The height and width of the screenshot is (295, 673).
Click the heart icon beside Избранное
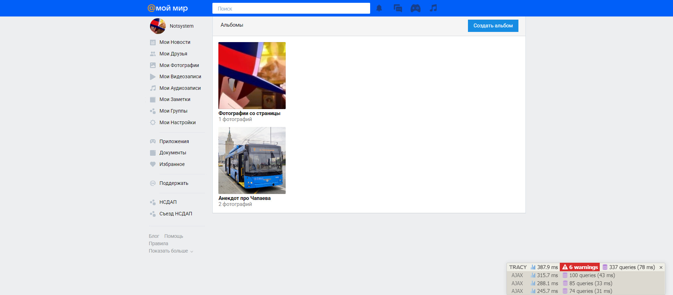click(x=153, y=164)
